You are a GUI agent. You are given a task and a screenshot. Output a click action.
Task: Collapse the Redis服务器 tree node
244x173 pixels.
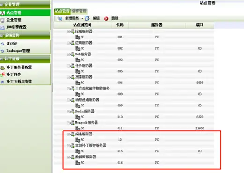(x=68, y=112)
